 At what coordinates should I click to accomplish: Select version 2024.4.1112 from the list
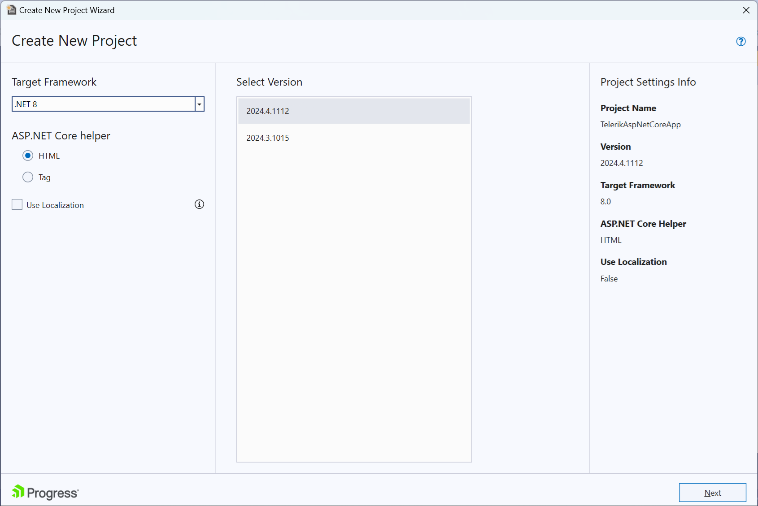354,111
